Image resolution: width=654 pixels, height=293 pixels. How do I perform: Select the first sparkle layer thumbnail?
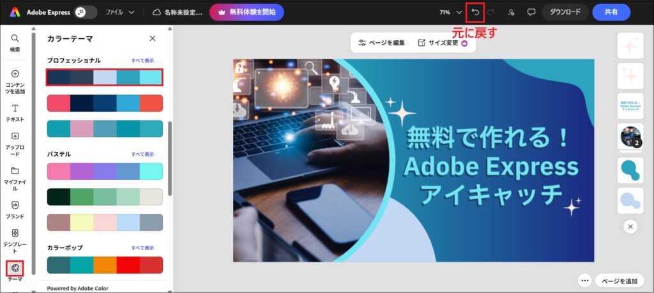(630, 45)
